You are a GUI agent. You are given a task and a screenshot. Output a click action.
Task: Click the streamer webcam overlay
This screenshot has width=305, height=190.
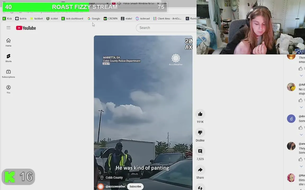(x=251, y=27)
